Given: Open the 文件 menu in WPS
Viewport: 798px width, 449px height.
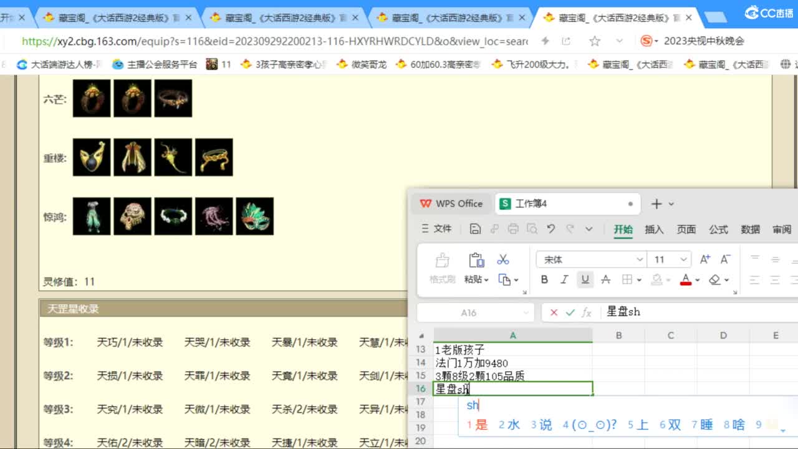Looking at the screenshot, I should 436,229.
